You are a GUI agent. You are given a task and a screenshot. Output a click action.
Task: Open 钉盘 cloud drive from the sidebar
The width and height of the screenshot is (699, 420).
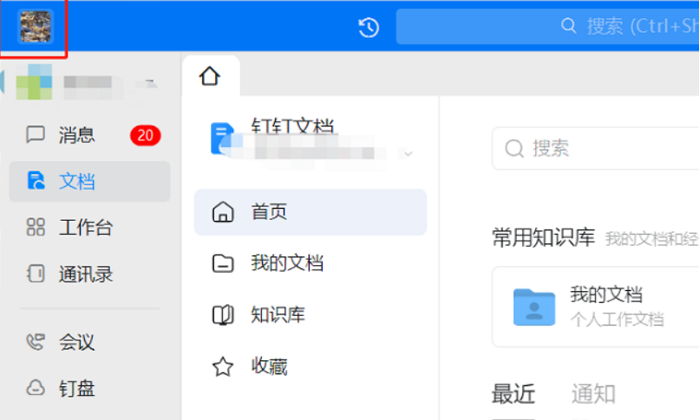[76, 388]
